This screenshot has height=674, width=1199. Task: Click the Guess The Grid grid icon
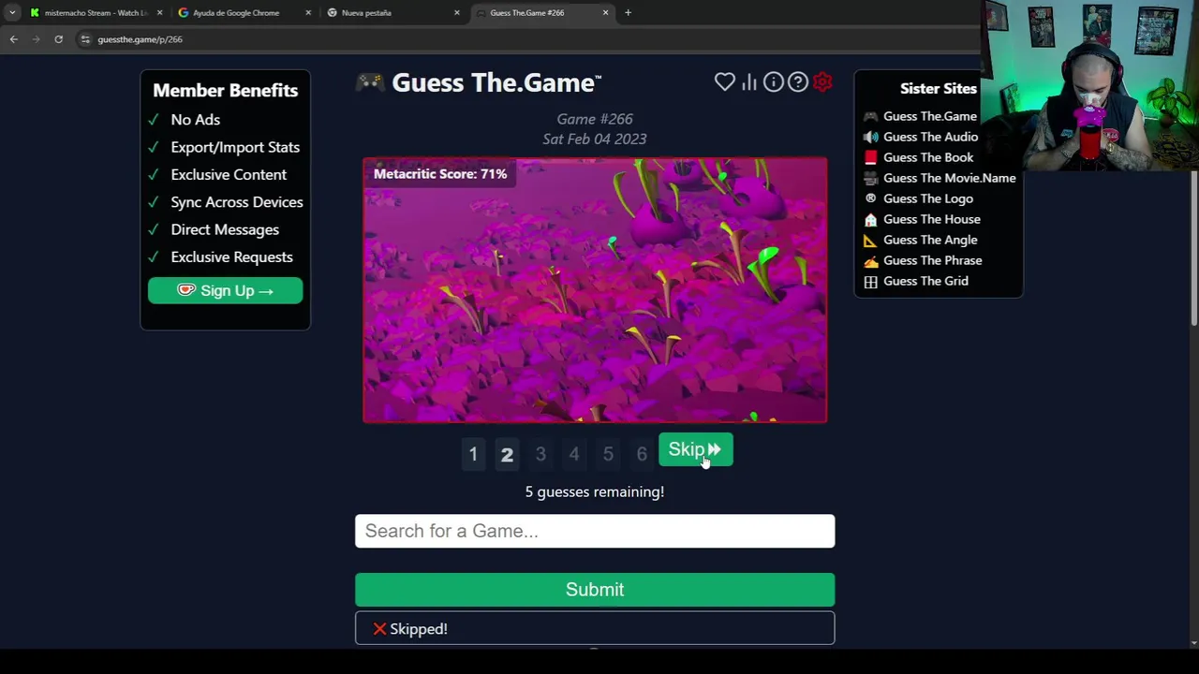(x=870, y=281)
